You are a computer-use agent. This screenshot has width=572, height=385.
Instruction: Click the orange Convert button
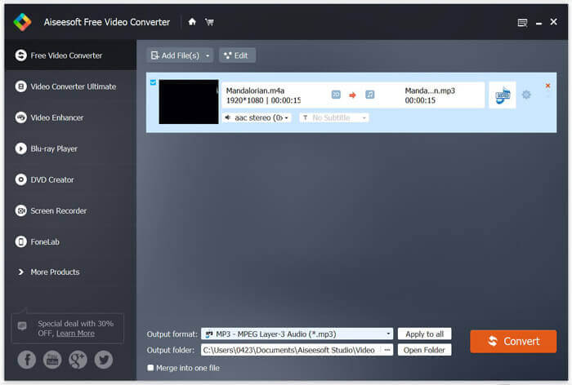tap(513, 341)
